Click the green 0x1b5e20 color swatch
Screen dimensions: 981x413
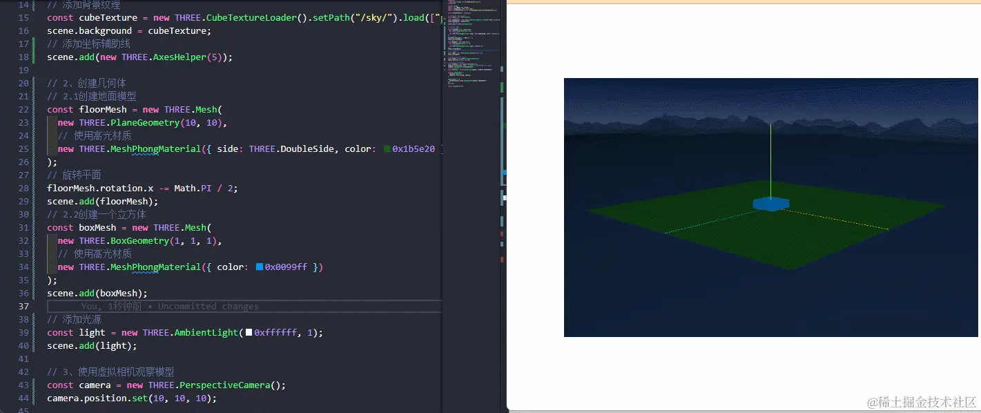(387, 149)
